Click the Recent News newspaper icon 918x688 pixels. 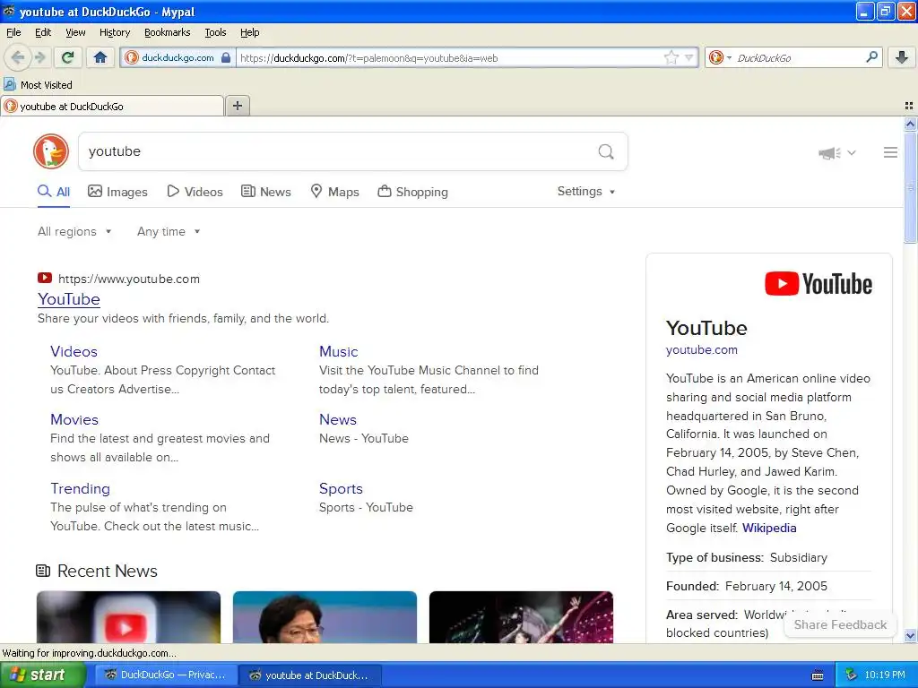(x=43, y=571)
